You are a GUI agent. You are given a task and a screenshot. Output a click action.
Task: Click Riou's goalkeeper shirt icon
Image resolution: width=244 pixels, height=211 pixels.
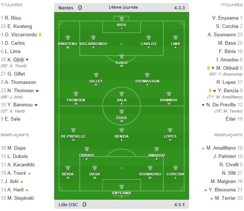[x=121, y=19]
